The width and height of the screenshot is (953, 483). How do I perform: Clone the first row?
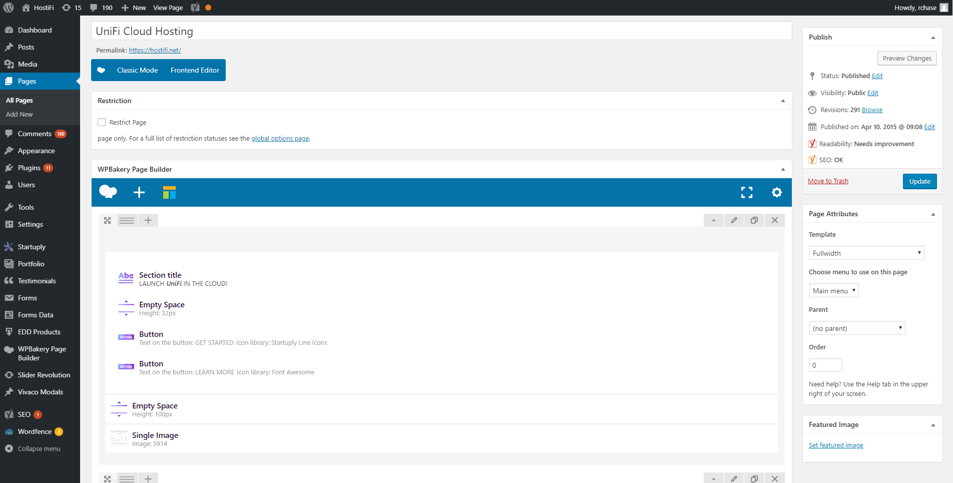tap(754, 220)
